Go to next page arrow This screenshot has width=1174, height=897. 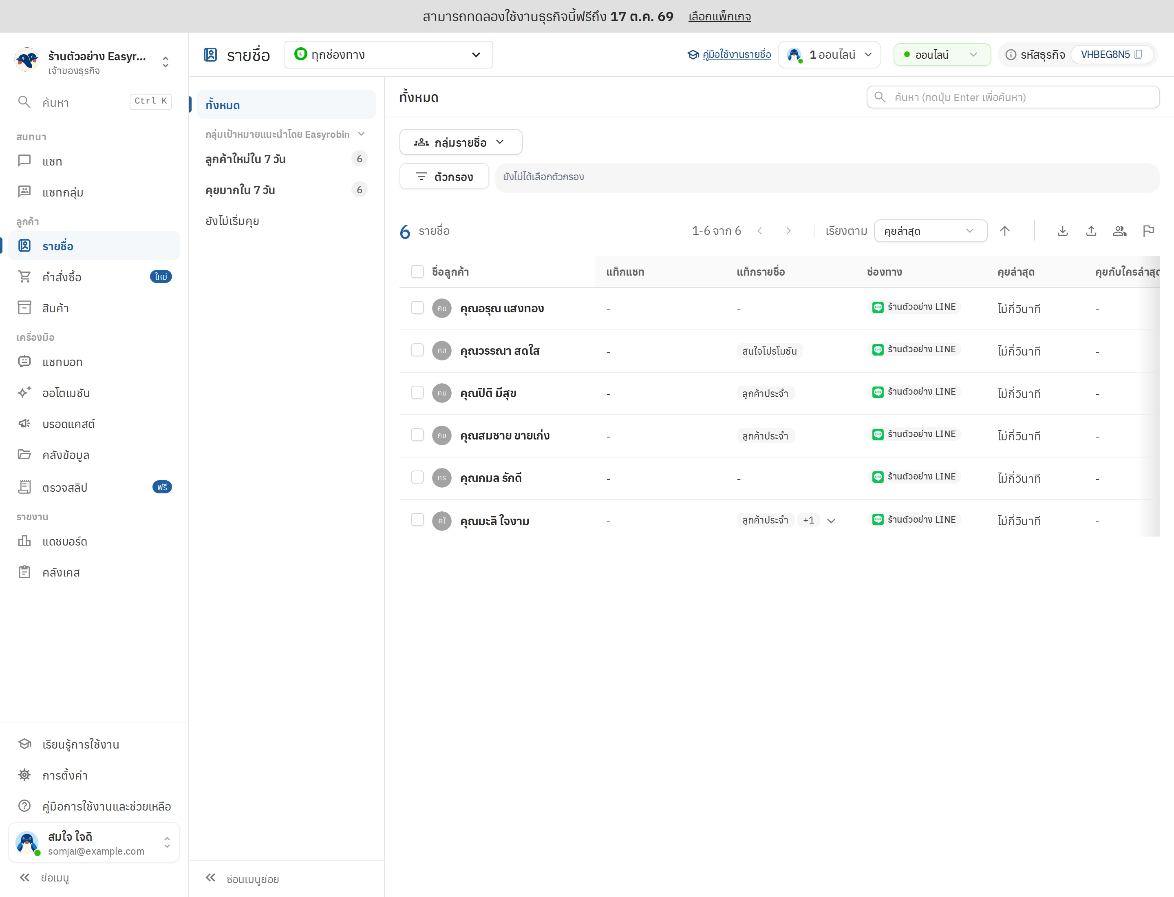coord(788,231)
